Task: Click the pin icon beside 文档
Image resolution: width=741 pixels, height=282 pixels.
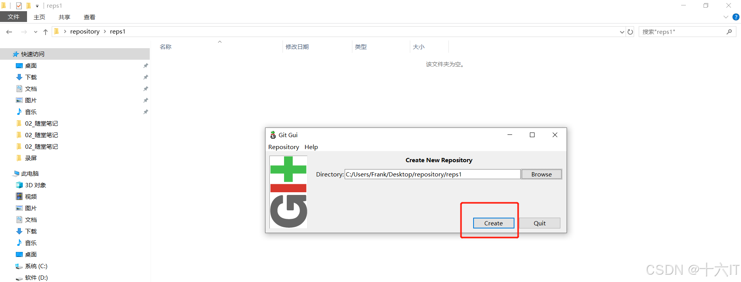Action: coord(145,89)
